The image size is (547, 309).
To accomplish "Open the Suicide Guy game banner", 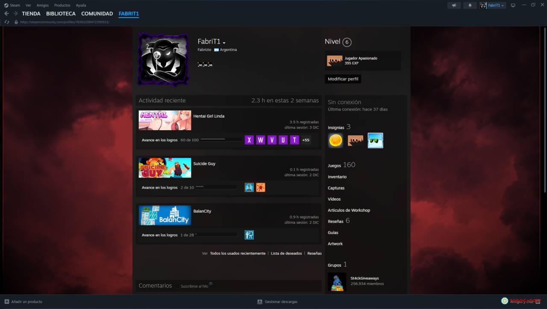I will [x=165, y=168].
